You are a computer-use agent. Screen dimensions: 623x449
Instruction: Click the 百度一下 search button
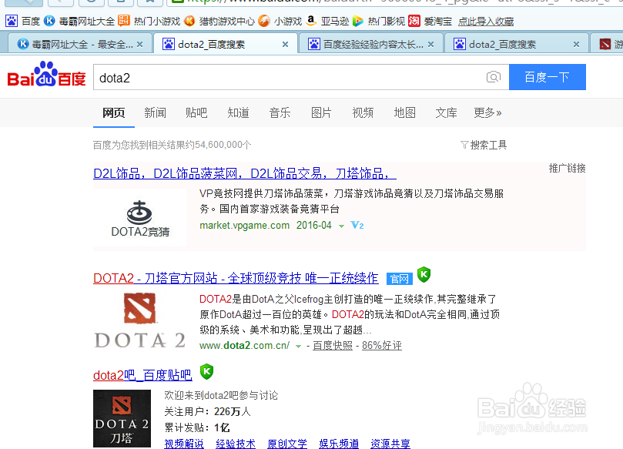pyautogui.click(x=547, y=77)
